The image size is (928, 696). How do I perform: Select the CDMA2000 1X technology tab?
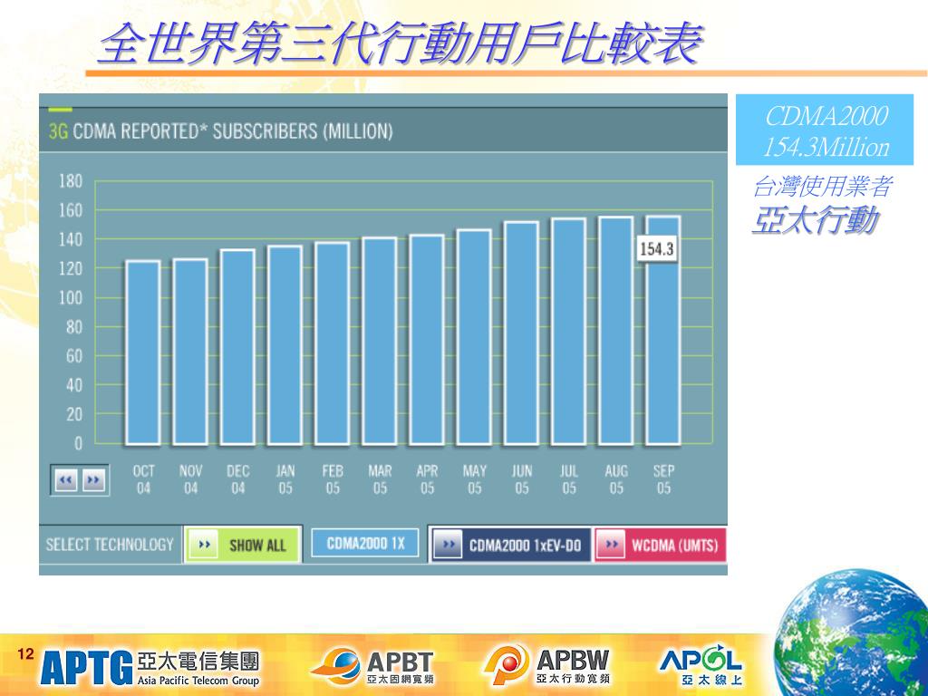point(365,544)
